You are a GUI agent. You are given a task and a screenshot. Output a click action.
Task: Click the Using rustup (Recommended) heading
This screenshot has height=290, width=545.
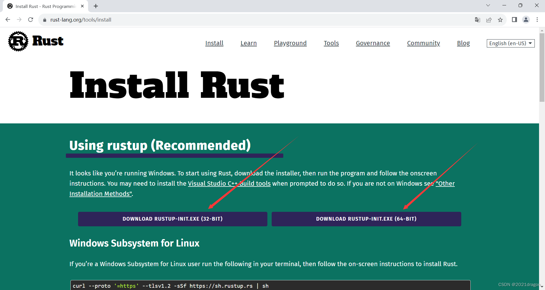(160, 145)
